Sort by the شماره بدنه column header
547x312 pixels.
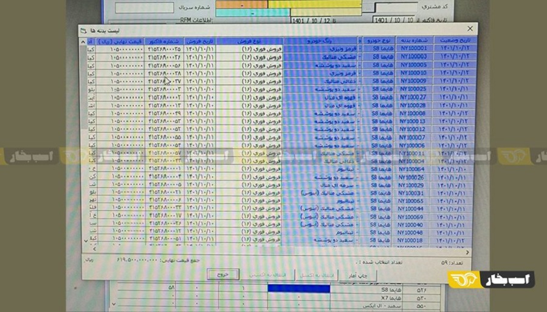pos(416,41)
